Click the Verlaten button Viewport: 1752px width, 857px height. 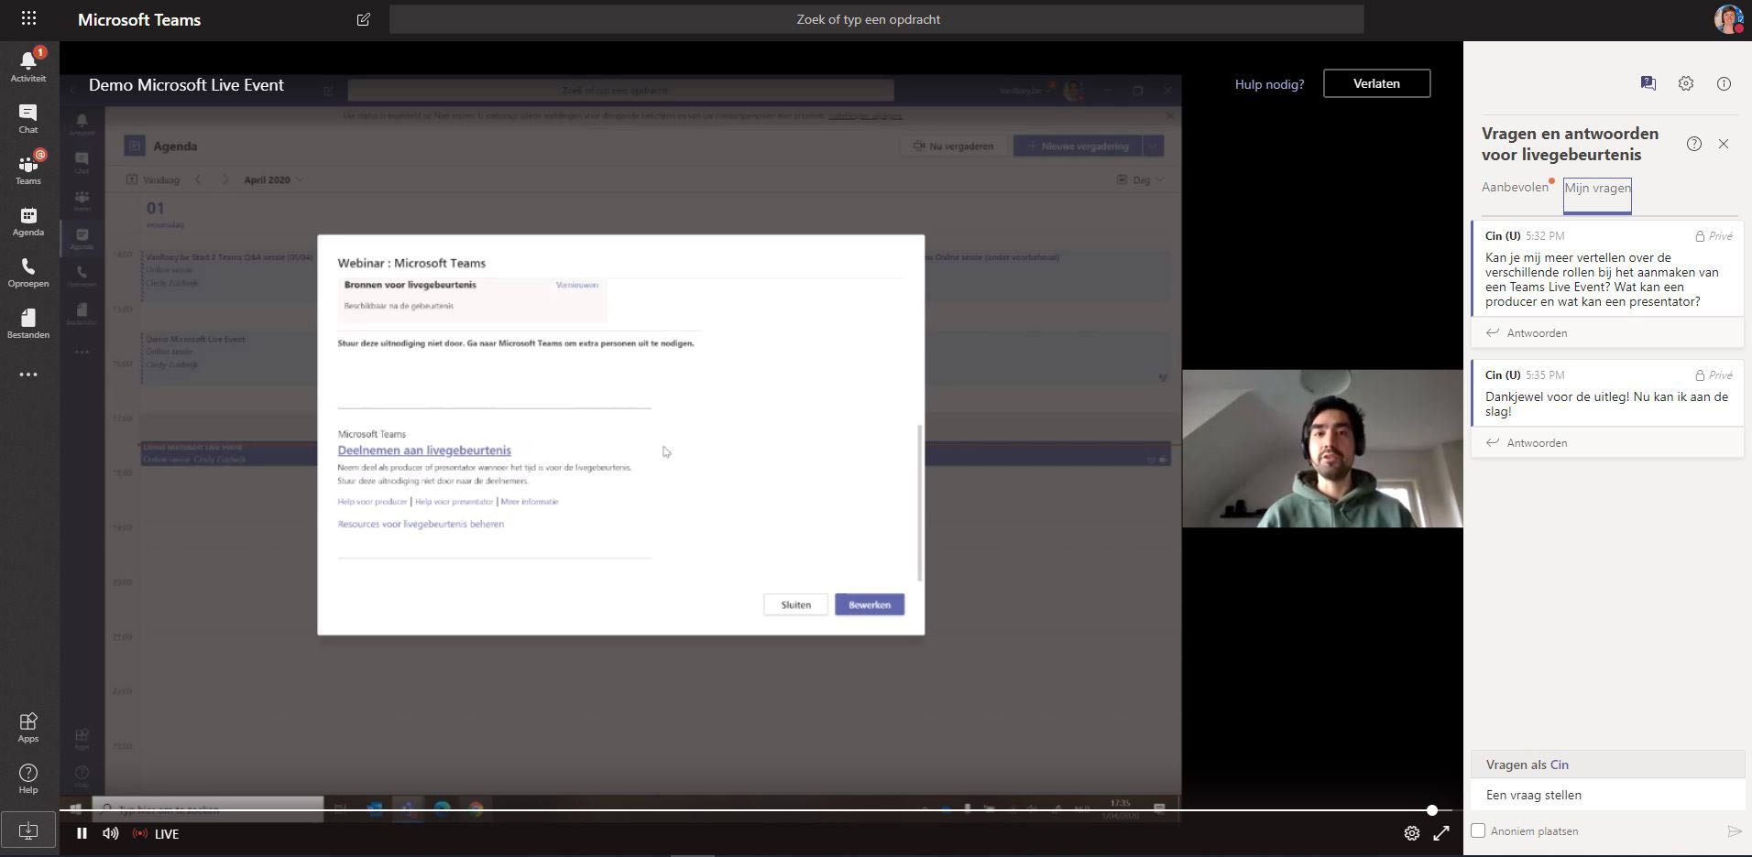(x=1376, y=83)
